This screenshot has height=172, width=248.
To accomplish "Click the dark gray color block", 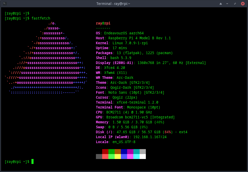I will tap(99, 156).
